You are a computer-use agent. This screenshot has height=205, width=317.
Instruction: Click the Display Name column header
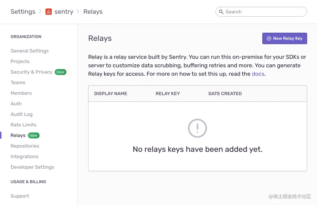(111, 93)
